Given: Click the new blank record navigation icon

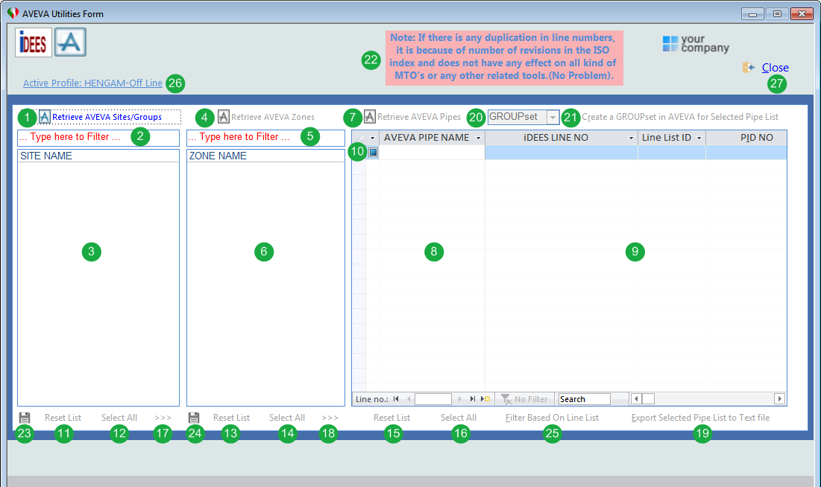Looking at the screenshot, I should coord(485,399).
